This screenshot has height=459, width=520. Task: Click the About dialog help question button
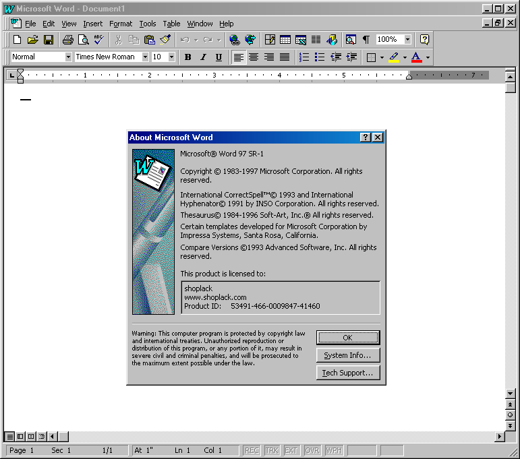click(365, 137)
